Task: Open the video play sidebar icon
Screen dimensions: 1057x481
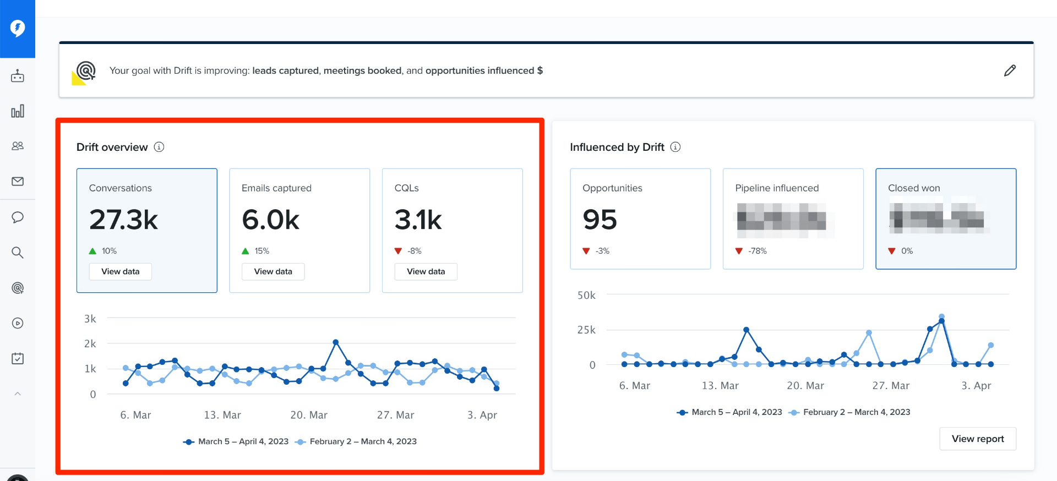Action: point(18,323)
